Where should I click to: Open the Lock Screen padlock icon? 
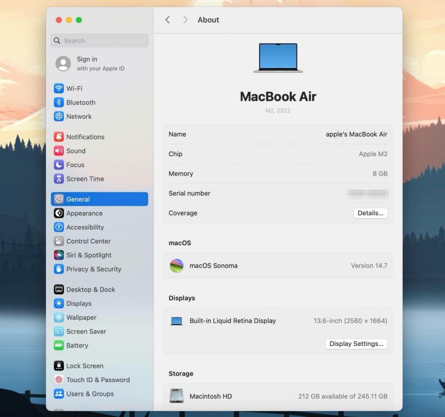(59, 366)
